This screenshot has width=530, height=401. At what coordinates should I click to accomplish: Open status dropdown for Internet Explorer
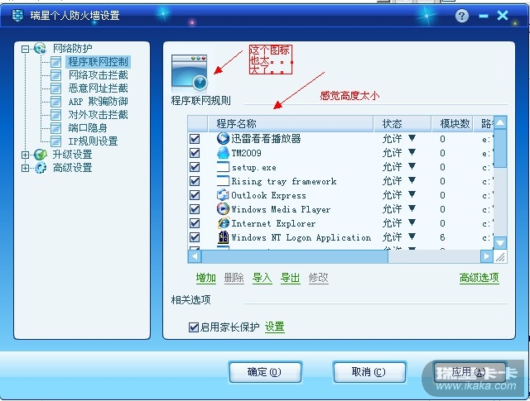coord(412,222)
